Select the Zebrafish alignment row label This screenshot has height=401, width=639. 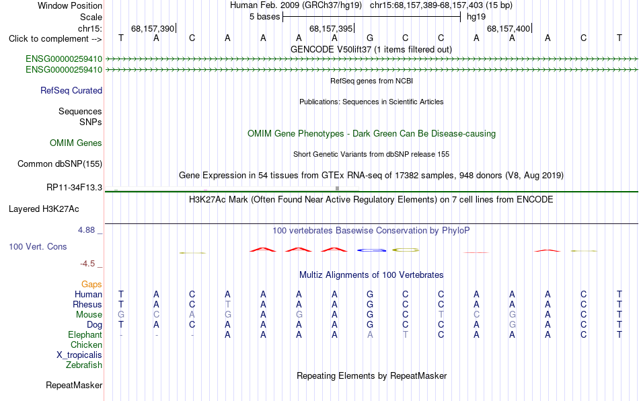(84, 365)
